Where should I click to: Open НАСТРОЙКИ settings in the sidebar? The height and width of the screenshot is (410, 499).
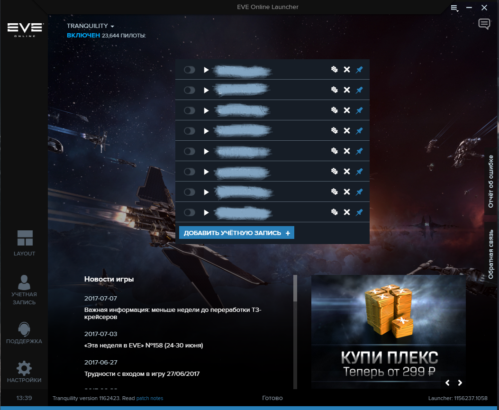tap(24, 372)
